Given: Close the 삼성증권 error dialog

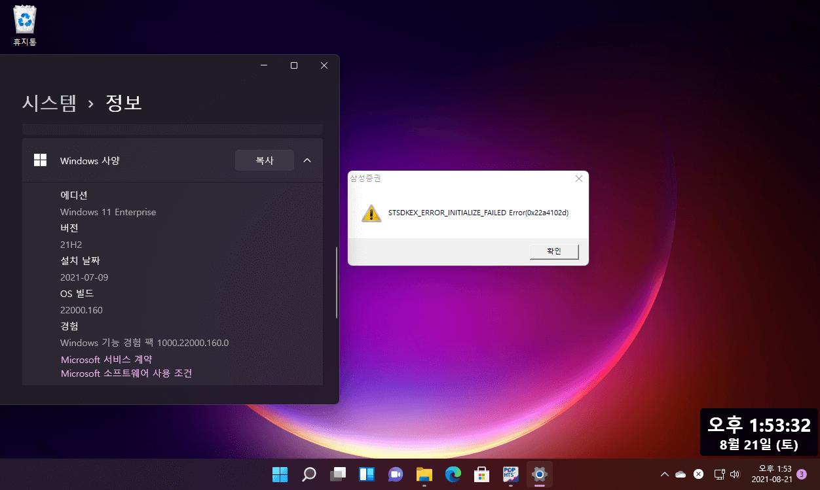Looking at the screenshot, I should coord(578,178).
